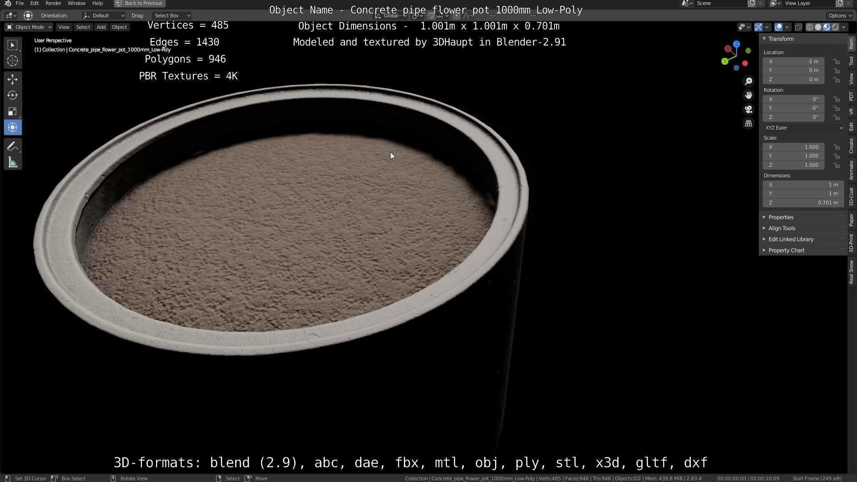Switch to Solid viewport shading
857x482 pixels.
point(818,27)
